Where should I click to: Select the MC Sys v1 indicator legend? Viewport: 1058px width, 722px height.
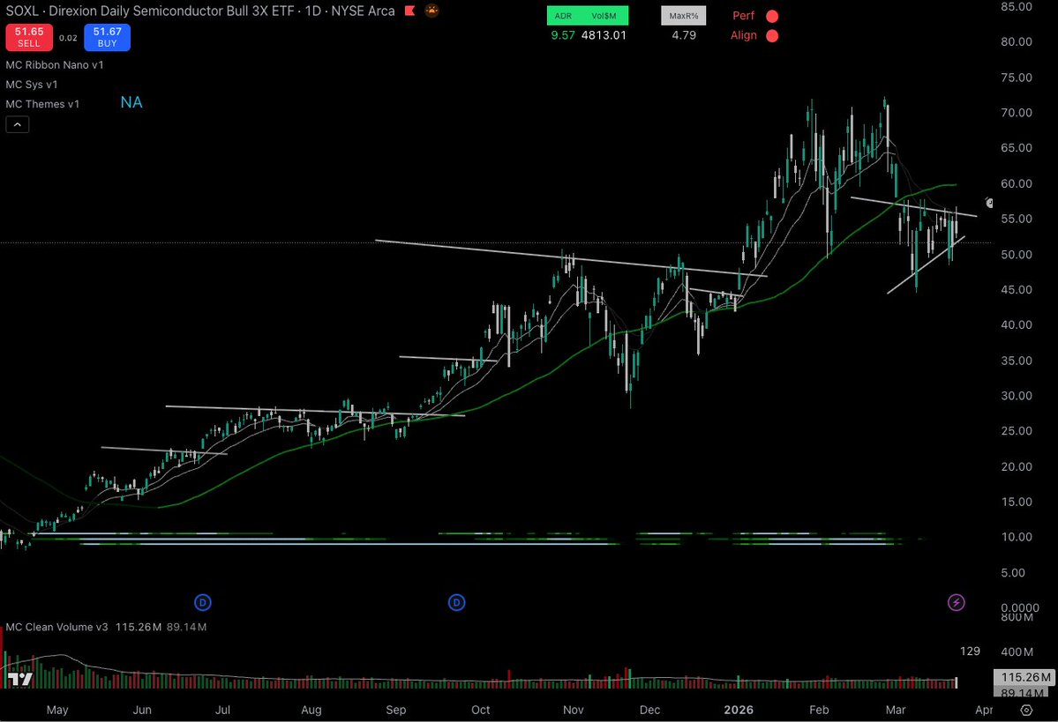[x=32, y=85]
